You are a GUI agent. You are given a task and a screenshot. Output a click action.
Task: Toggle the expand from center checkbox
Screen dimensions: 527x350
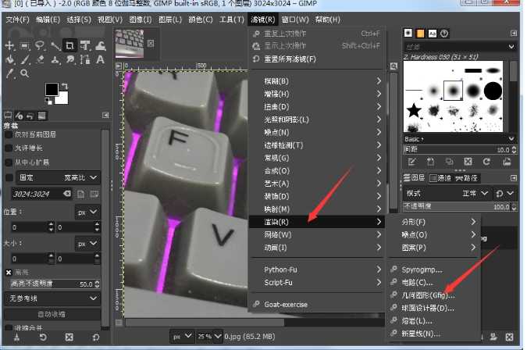9,162
